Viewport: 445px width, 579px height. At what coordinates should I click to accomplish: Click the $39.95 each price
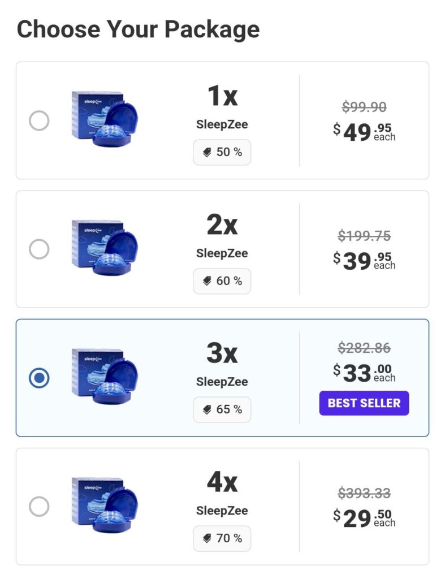364,260
